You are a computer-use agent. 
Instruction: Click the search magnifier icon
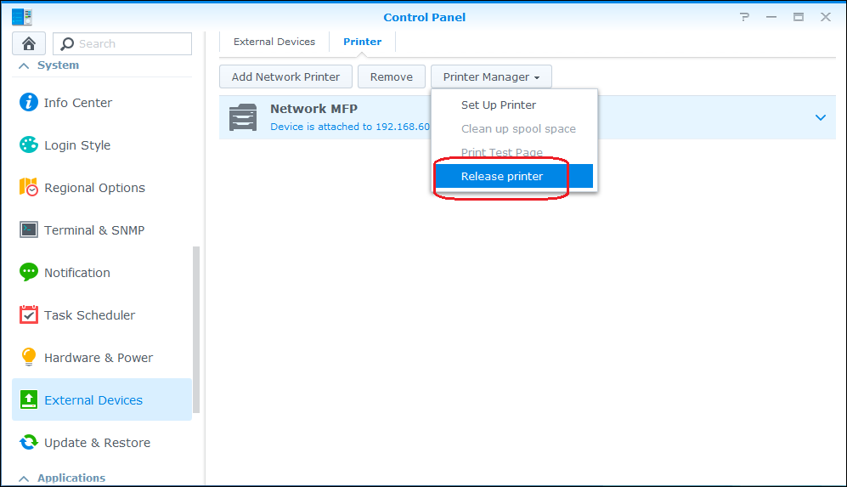[x=67, y=44]
